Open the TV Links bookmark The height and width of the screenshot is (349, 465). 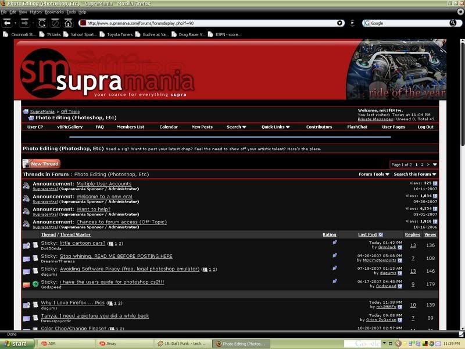[x=50, y=34]
